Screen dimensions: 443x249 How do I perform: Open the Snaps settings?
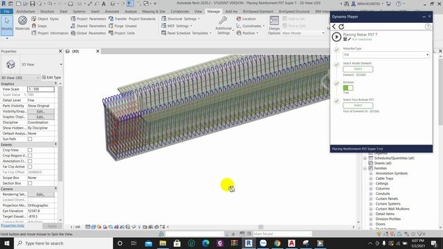(x=39, y=26)
